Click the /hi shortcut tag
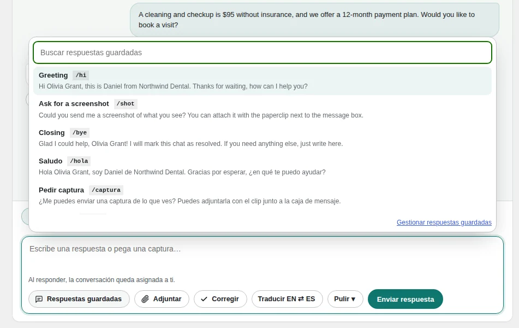The height and width of the screenshot is (328, 519). point(81,75)
